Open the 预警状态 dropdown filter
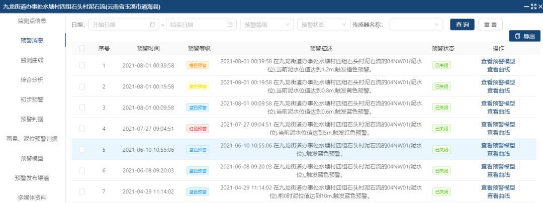Screen dimensions: 543x203 pos(324,25)
